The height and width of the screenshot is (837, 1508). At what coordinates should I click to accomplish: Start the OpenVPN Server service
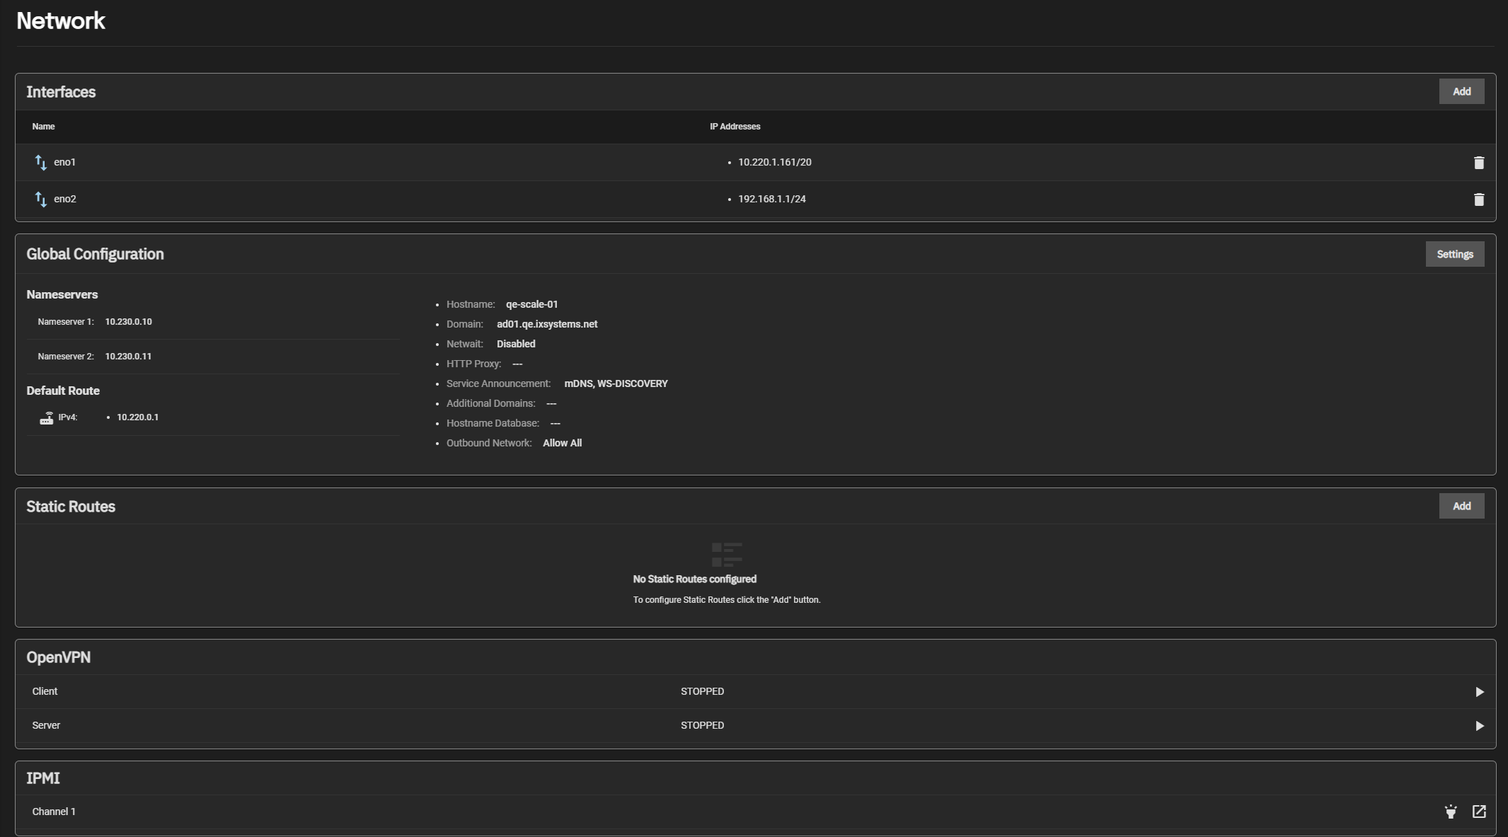coord(1479,726)
